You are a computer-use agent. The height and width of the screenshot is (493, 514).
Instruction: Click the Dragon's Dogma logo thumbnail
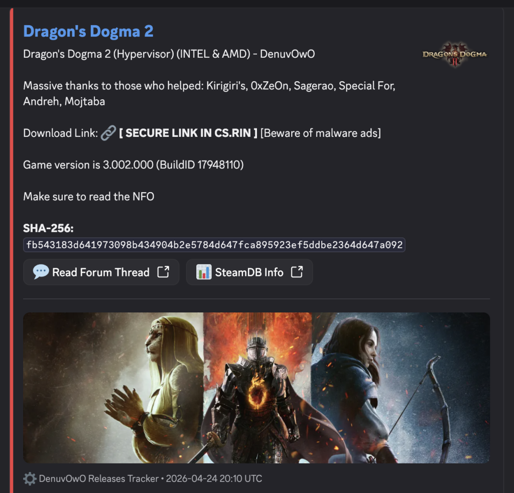[x=455, y=54]
